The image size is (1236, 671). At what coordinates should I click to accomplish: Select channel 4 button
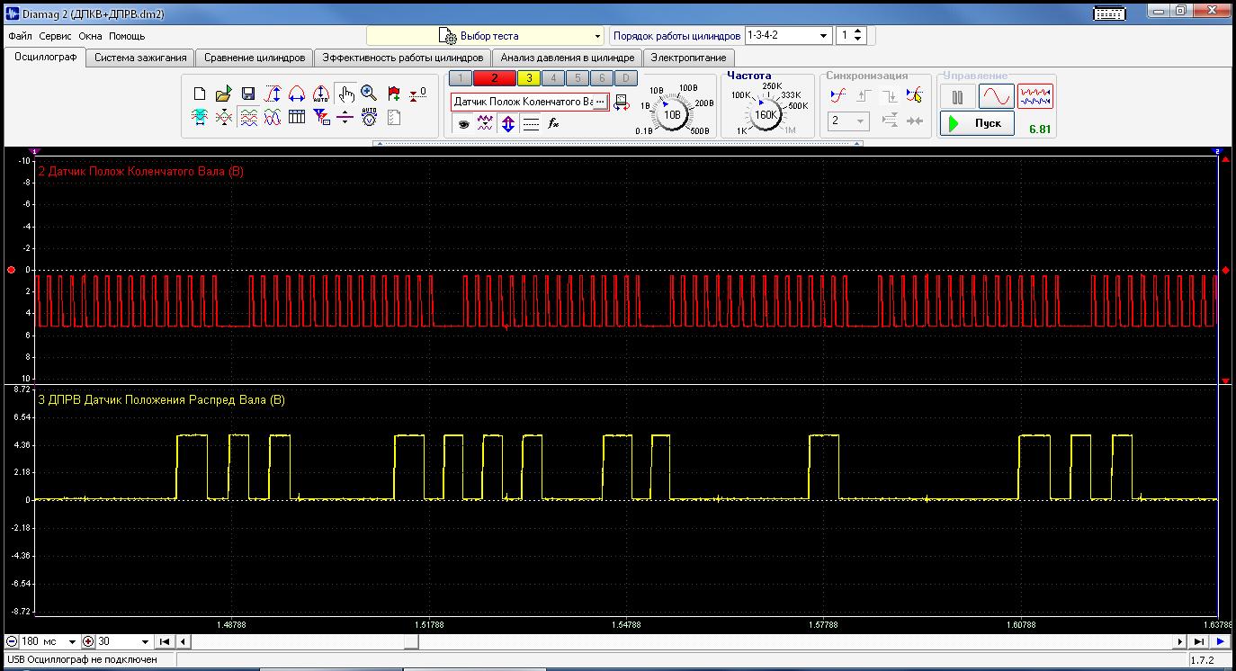(x=553, y=78)
